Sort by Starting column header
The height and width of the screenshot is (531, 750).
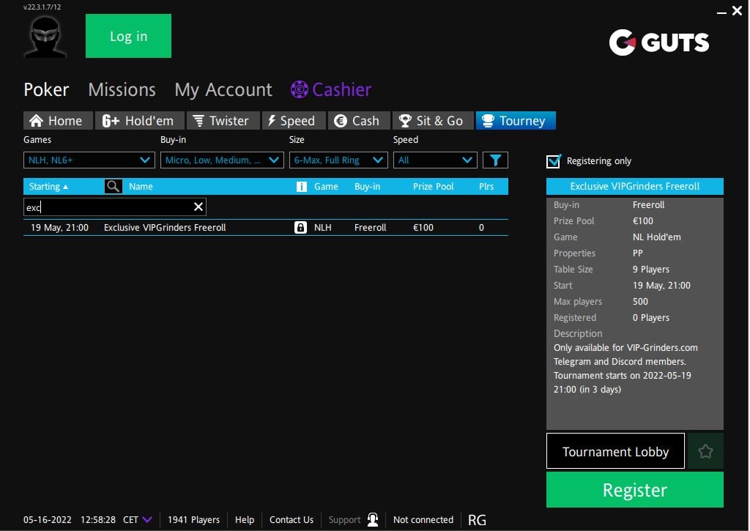click(x=48, y=187)
